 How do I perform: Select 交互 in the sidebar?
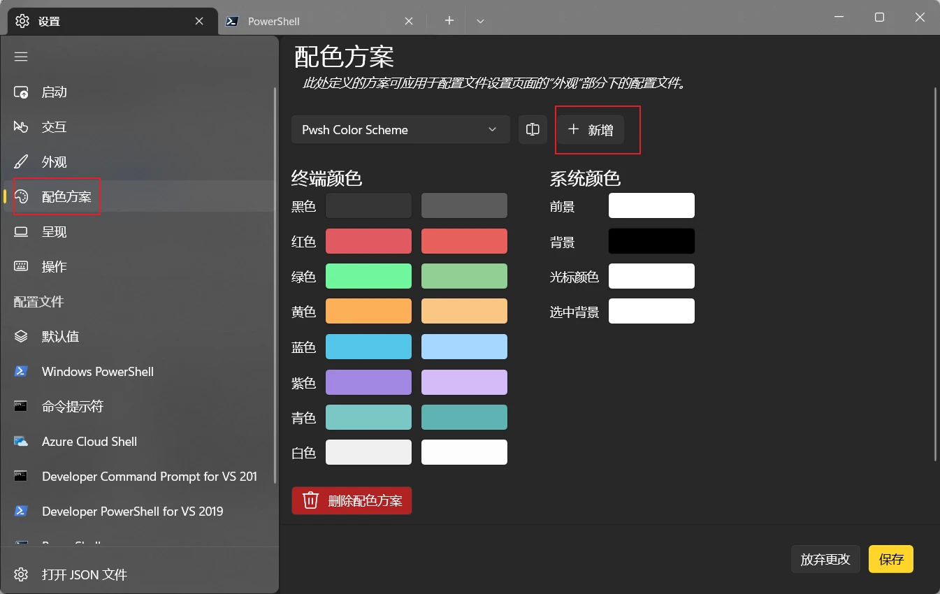138,127
